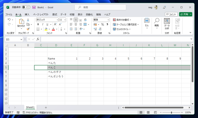This screenshot has height=118, width=198.
Task: Open the font size dropdown showing 11
Action: 65,20
